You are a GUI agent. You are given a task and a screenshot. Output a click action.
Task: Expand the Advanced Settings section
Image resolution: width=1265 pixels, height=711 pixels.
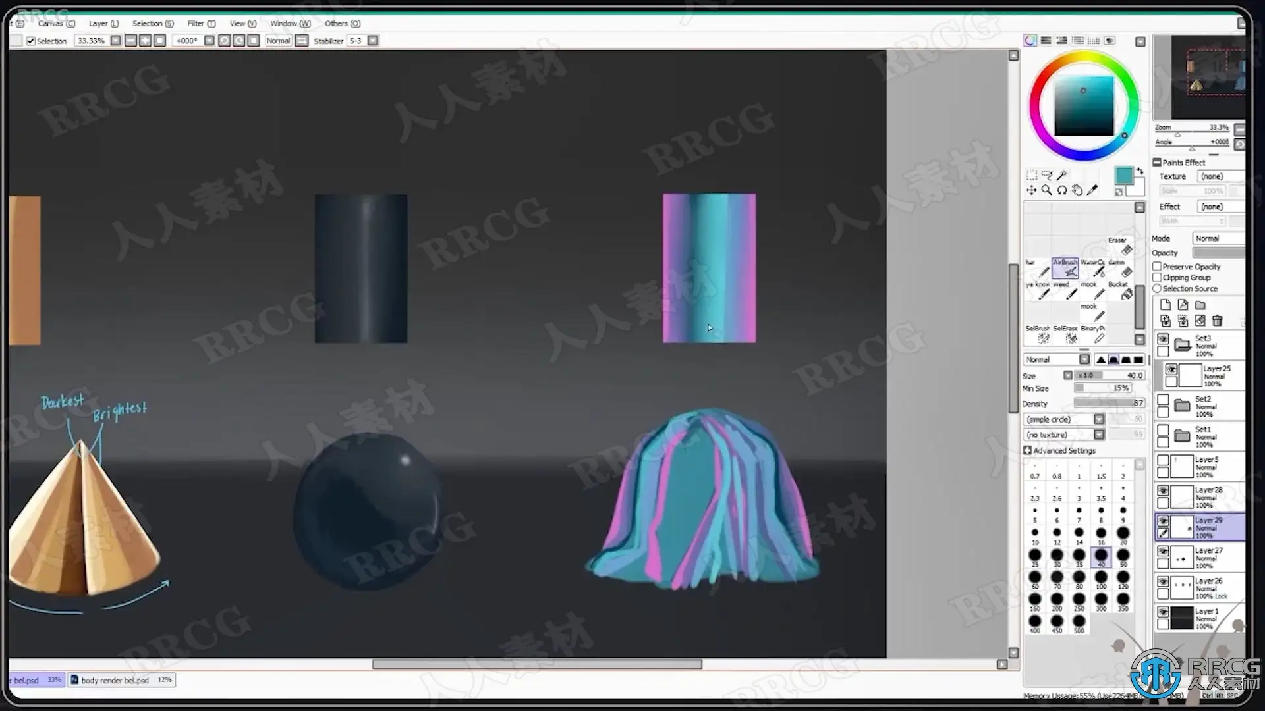(x=1028, y=450)
